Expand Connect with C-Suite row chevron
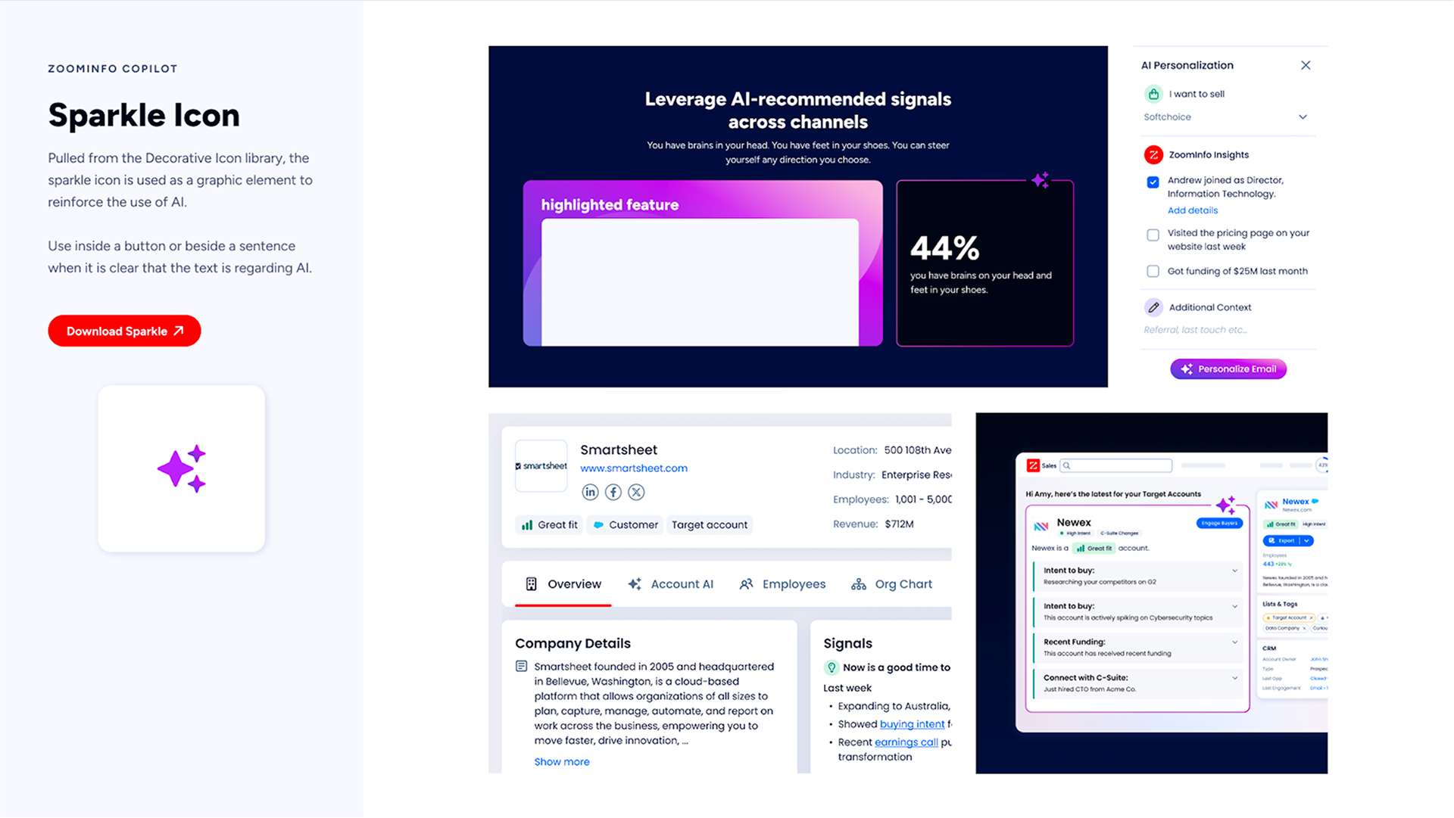Image resolution: width=1454 pixels, height=818 pixels. tap(1234, 678)
